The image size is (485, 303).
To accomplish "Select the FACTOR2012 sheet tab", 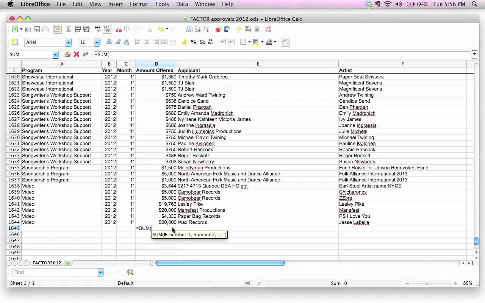I will click(47, 262).
